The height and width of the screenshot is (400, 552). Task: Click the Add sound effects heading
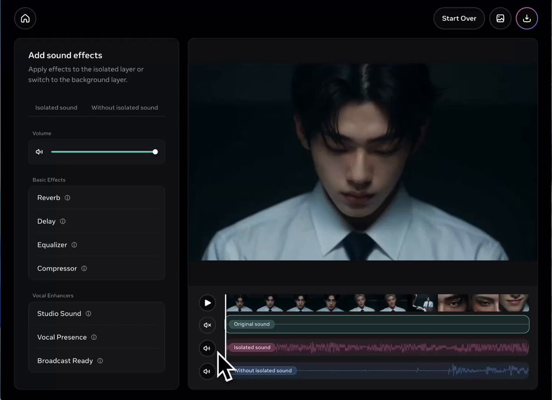(65, 55)
